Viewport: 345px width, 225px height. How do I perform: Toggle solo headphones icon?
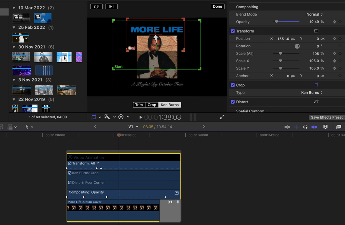305,127
